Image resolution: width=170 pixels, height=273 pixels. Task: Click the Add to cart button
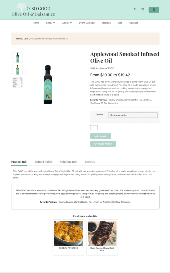coord(100,136)
